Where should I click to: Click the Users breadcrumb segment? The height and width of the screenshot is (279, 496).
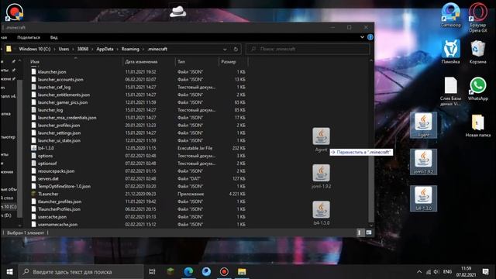pyautogui.click(x=64, y=49)
